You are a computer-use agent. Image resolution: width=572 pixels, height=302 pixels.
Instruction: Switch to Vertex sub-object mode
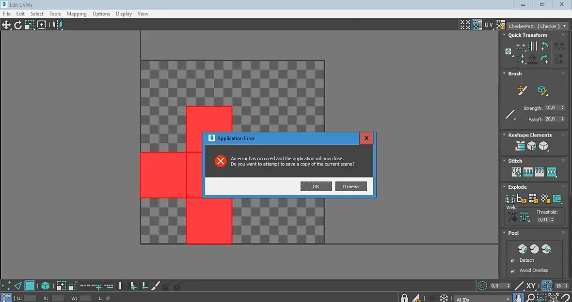coord(6,286)
